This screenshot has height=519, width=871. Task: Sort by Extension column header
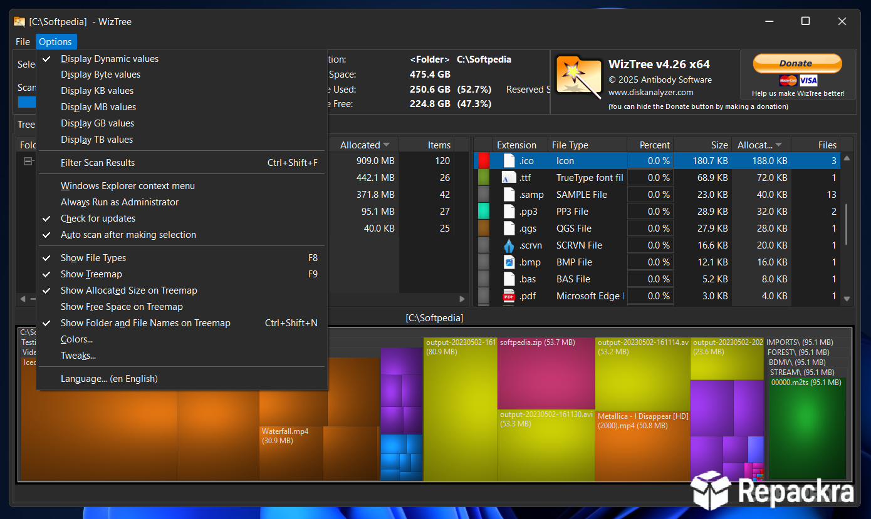pyautogui.click(x=520, y=145)
